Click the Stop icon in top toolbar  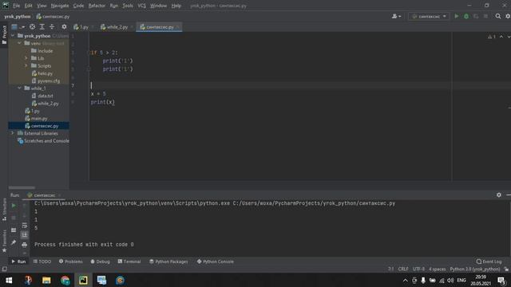pos(486,16)
